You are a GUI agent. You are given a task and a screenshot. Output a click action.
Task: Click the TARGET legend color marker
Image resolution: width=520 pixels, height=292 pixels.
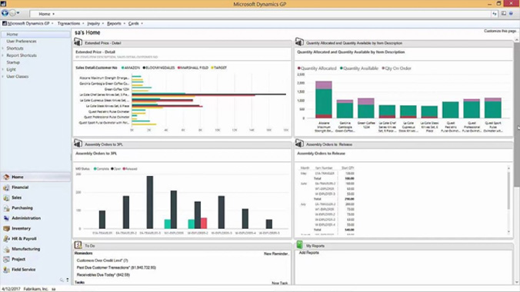(212, 68)
